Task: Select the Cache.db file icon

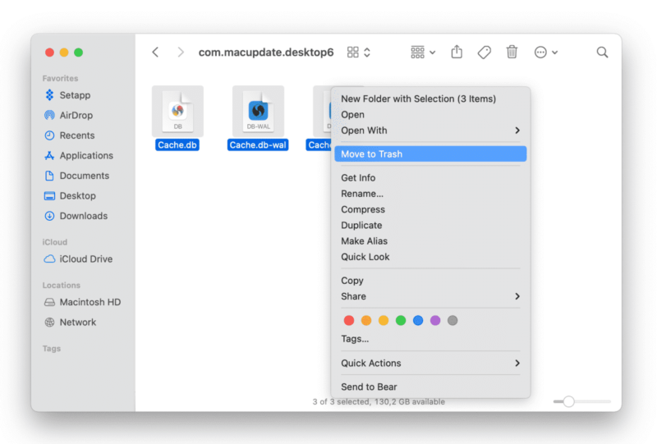Action: (x=177, y=111)
